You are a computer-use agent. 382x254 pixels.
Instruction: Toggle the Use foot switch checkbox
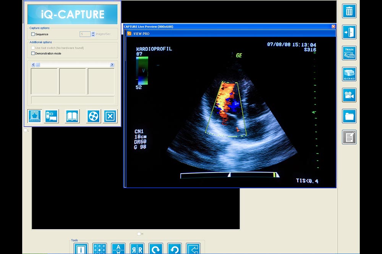pos(33,48)
